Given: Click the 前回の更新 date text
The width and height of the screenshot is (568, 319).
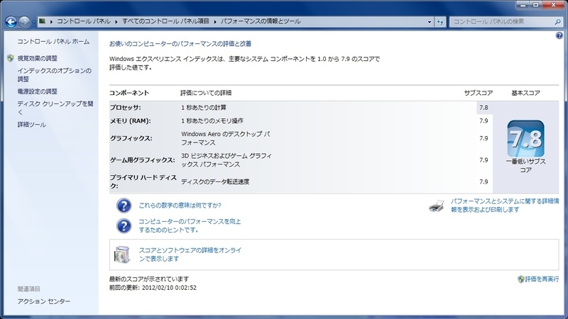Looking at the screenshot, I should click(153, 288).
